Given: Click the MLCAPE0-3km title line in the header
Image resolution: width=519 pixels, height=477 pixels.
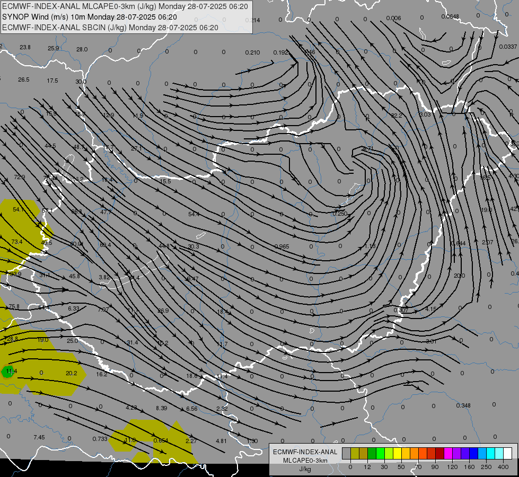Looking at the screenshot, I should coord(125,6).
